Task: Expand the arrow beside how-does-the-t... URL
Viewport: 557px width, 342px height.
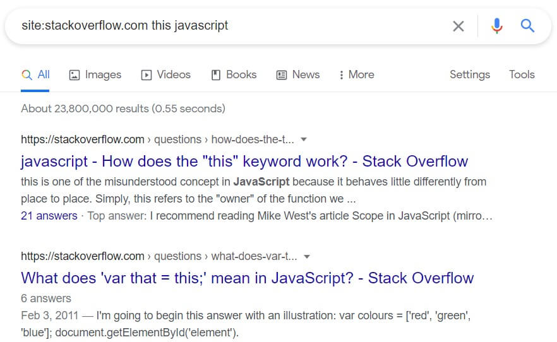Action: [x=303, y=139]
